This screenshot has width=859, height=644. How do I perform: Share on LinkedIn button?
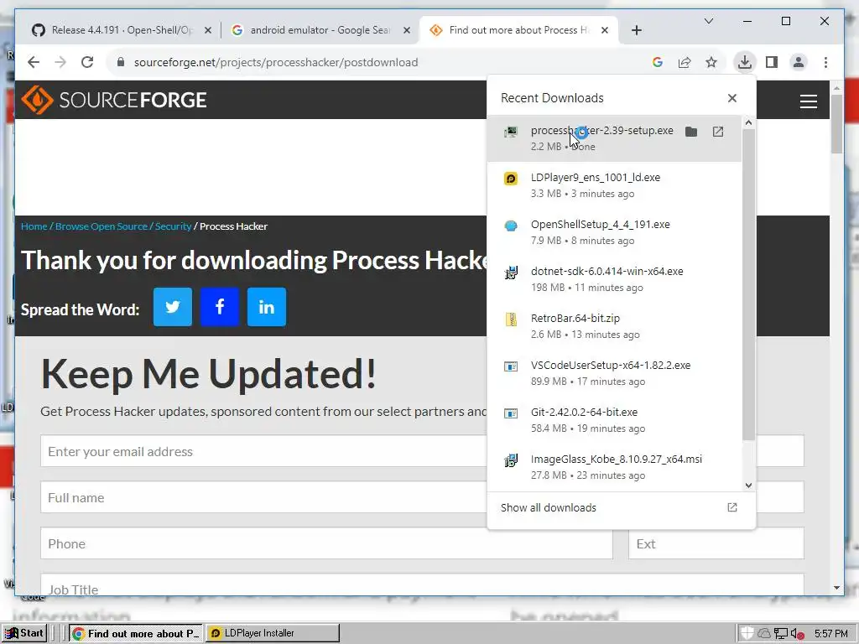click(x=267, y=307)
